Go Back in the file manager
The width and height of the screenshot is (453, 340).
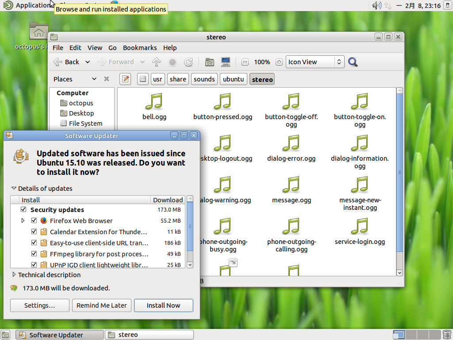[67, 62]
